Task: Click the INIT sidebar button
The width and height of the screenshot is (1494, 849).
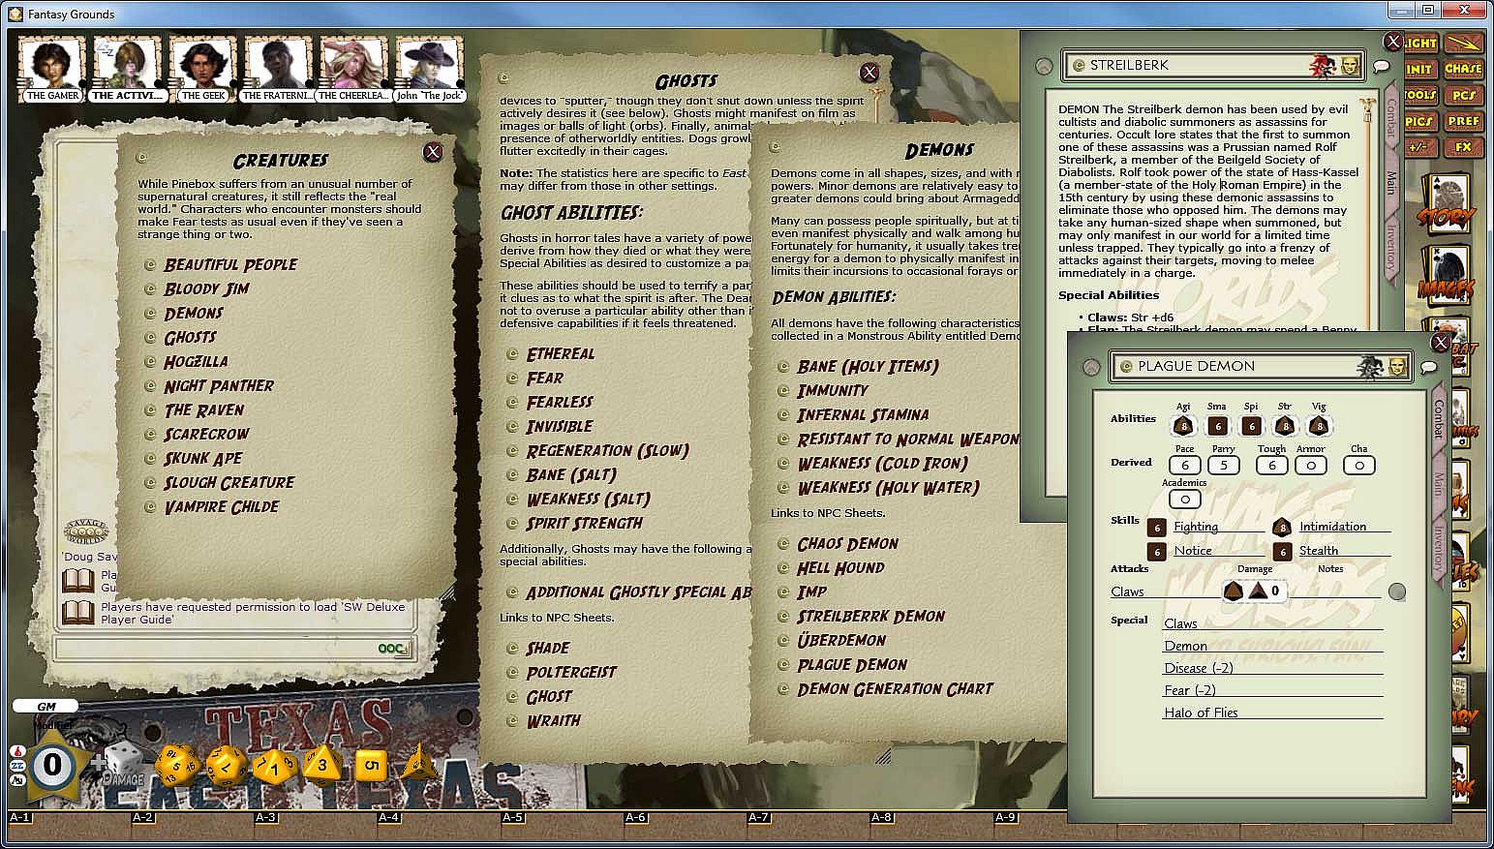Action: click(x=1419, y=69)
